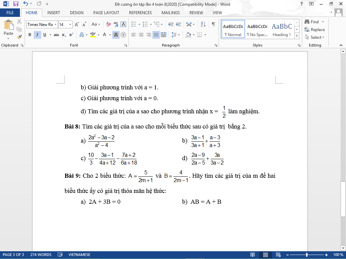Undo the last action
This screenshot has width=346, height=259.
click(x=26, y=4)
